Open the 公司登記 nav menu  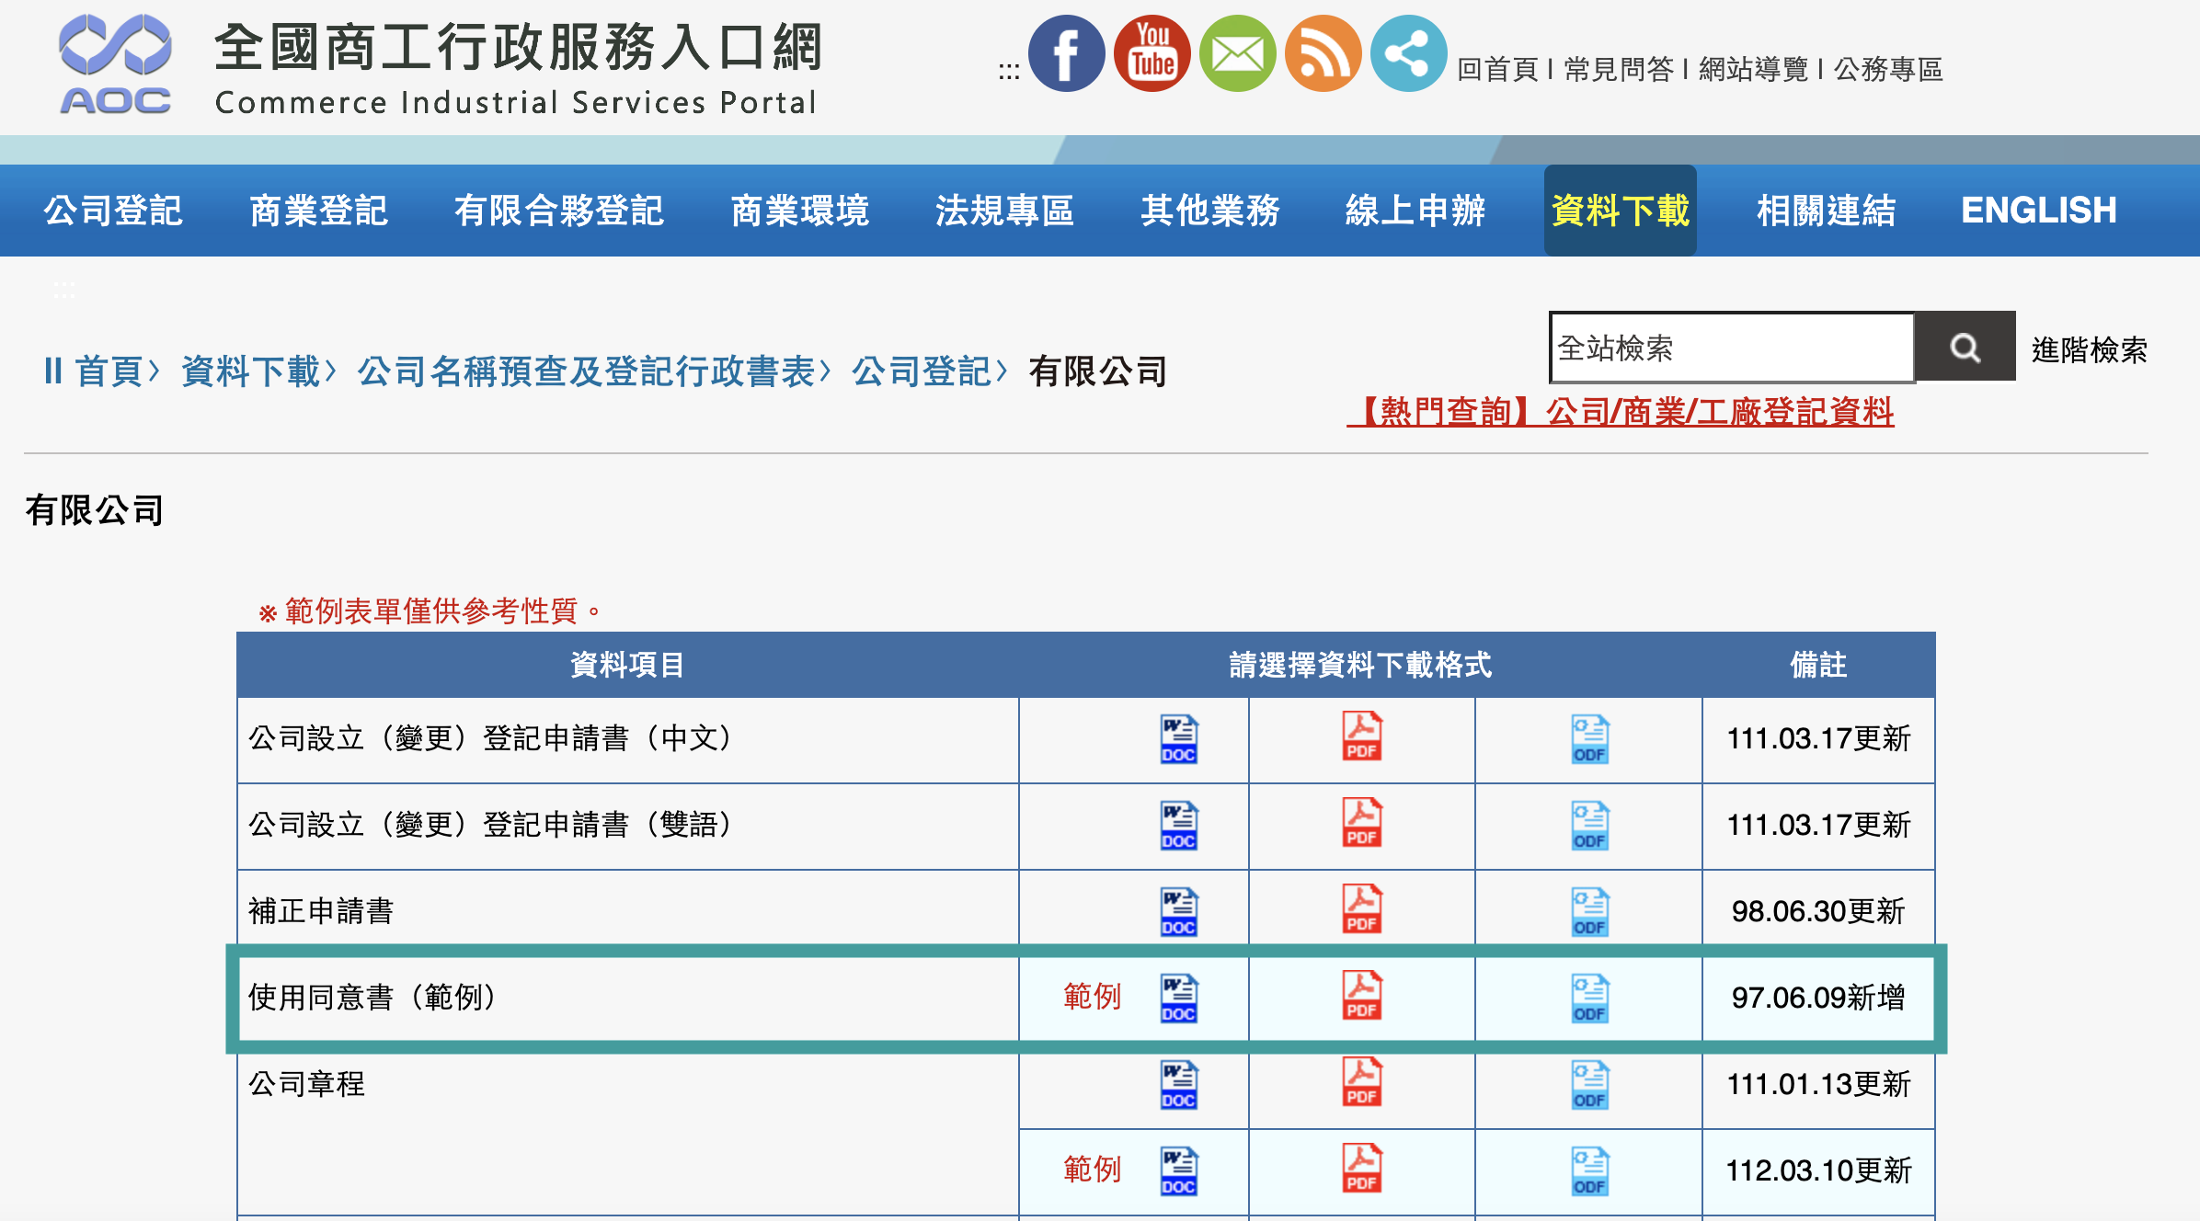click(113, 211)
